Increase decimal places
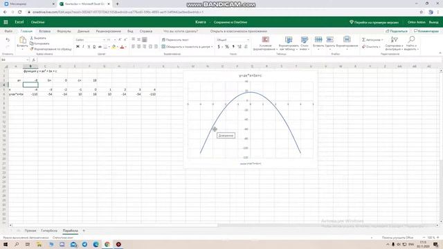Screen dimensions: 443x249 point(239,46)
